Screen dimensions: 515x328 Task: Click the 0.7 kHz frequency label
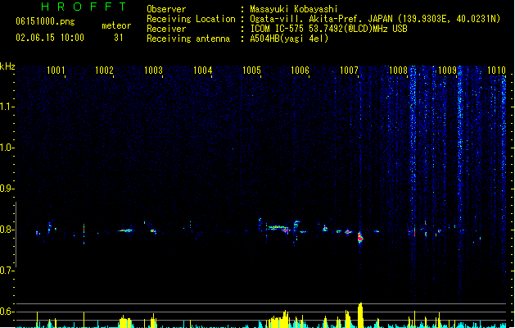(x=7, y=271)
